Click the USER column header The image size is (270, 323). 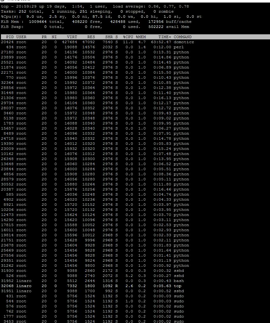[21, 37]
